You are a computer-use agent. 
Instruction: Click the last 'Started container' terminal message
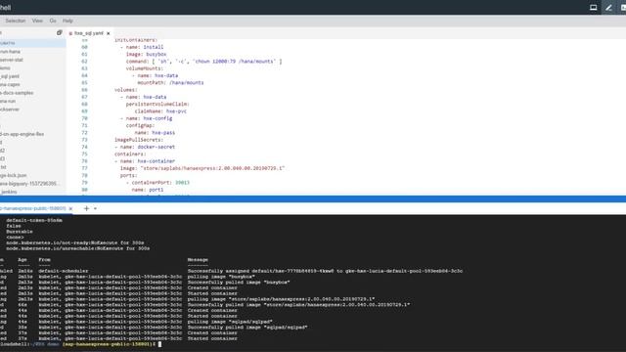click(212, 338)
